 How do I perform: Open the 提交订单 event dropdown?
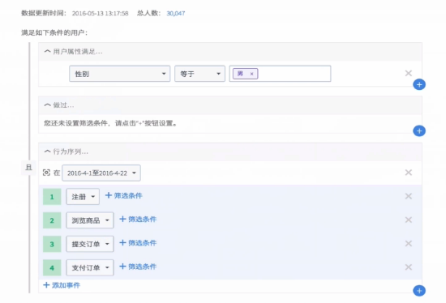[x=90, y=244]
